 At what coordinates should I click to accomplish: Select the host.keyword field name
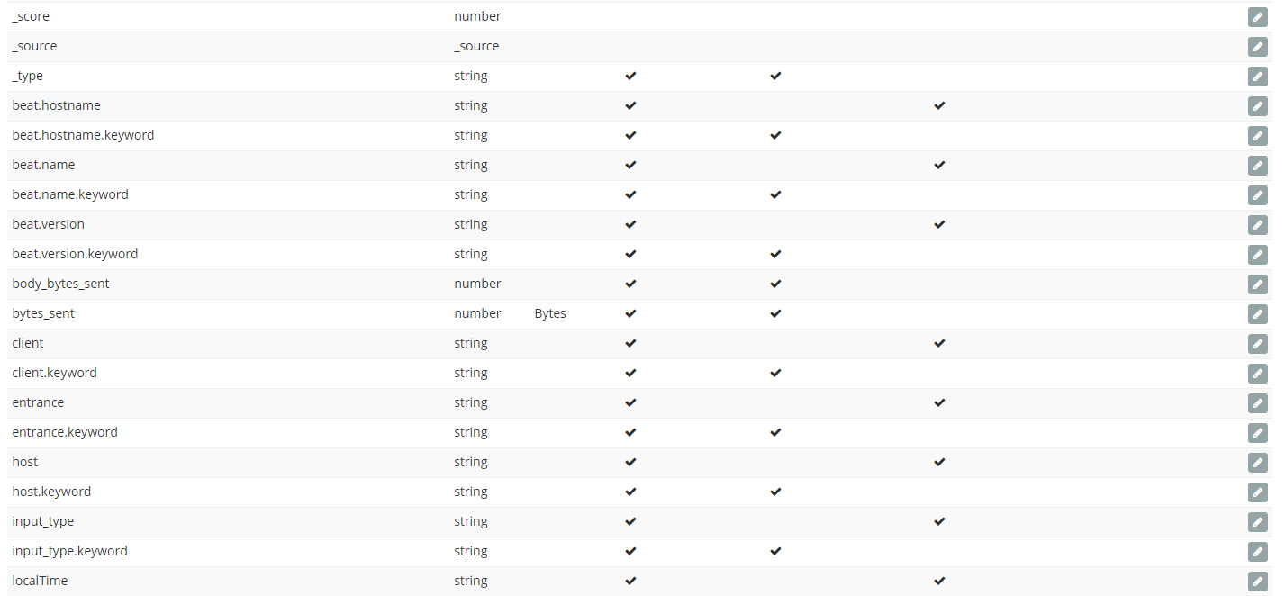[x=51, y=492]
